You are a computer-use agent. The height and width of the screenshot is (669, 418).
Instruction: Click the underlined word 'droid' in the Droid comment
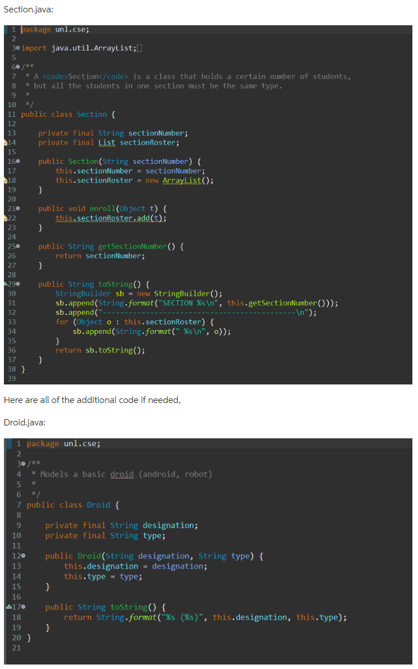(x=122, y=474)
